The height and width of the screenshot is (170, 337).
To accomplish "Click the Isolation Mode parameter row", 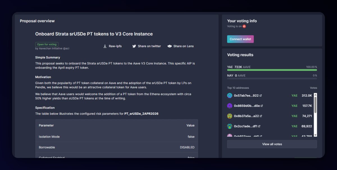I will click(x=117, y=137).
